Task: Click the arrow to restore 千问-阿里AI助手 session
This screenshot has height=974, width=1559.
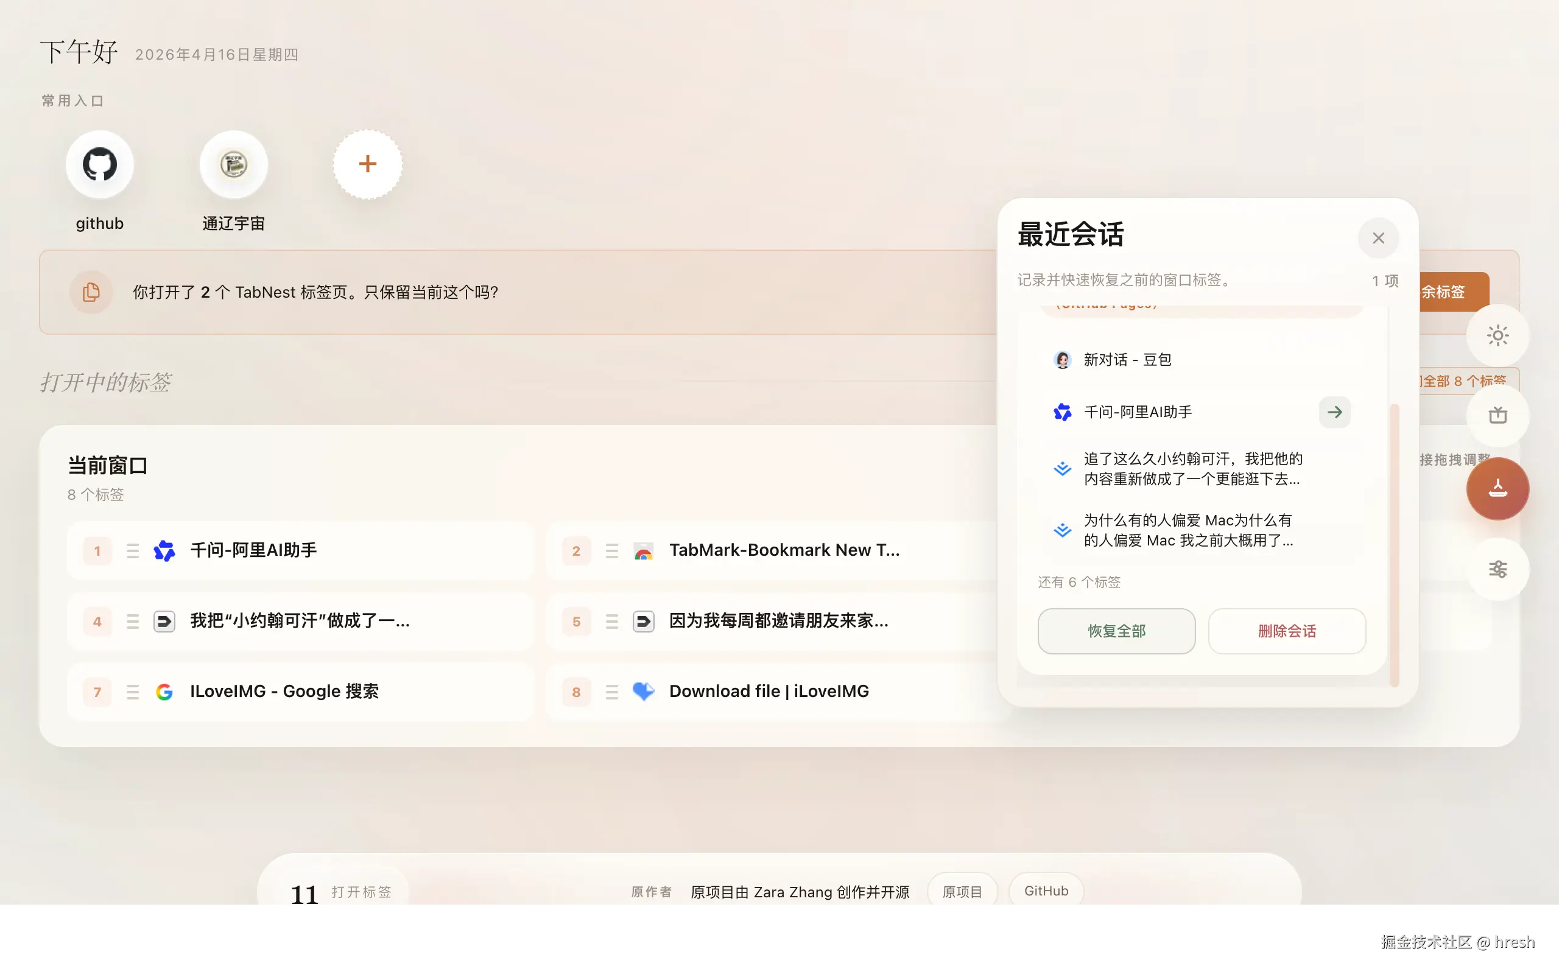Action: pos(1334,412)
